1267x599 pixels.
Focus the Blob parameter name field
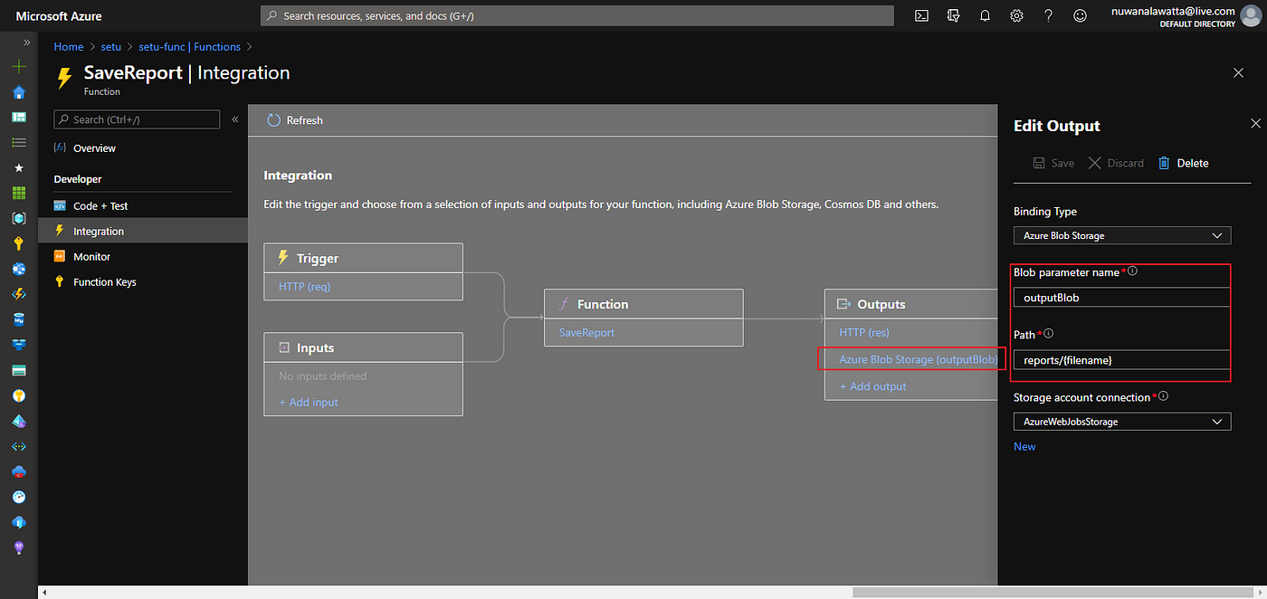pyautogui.click(x=1122, y=297)
